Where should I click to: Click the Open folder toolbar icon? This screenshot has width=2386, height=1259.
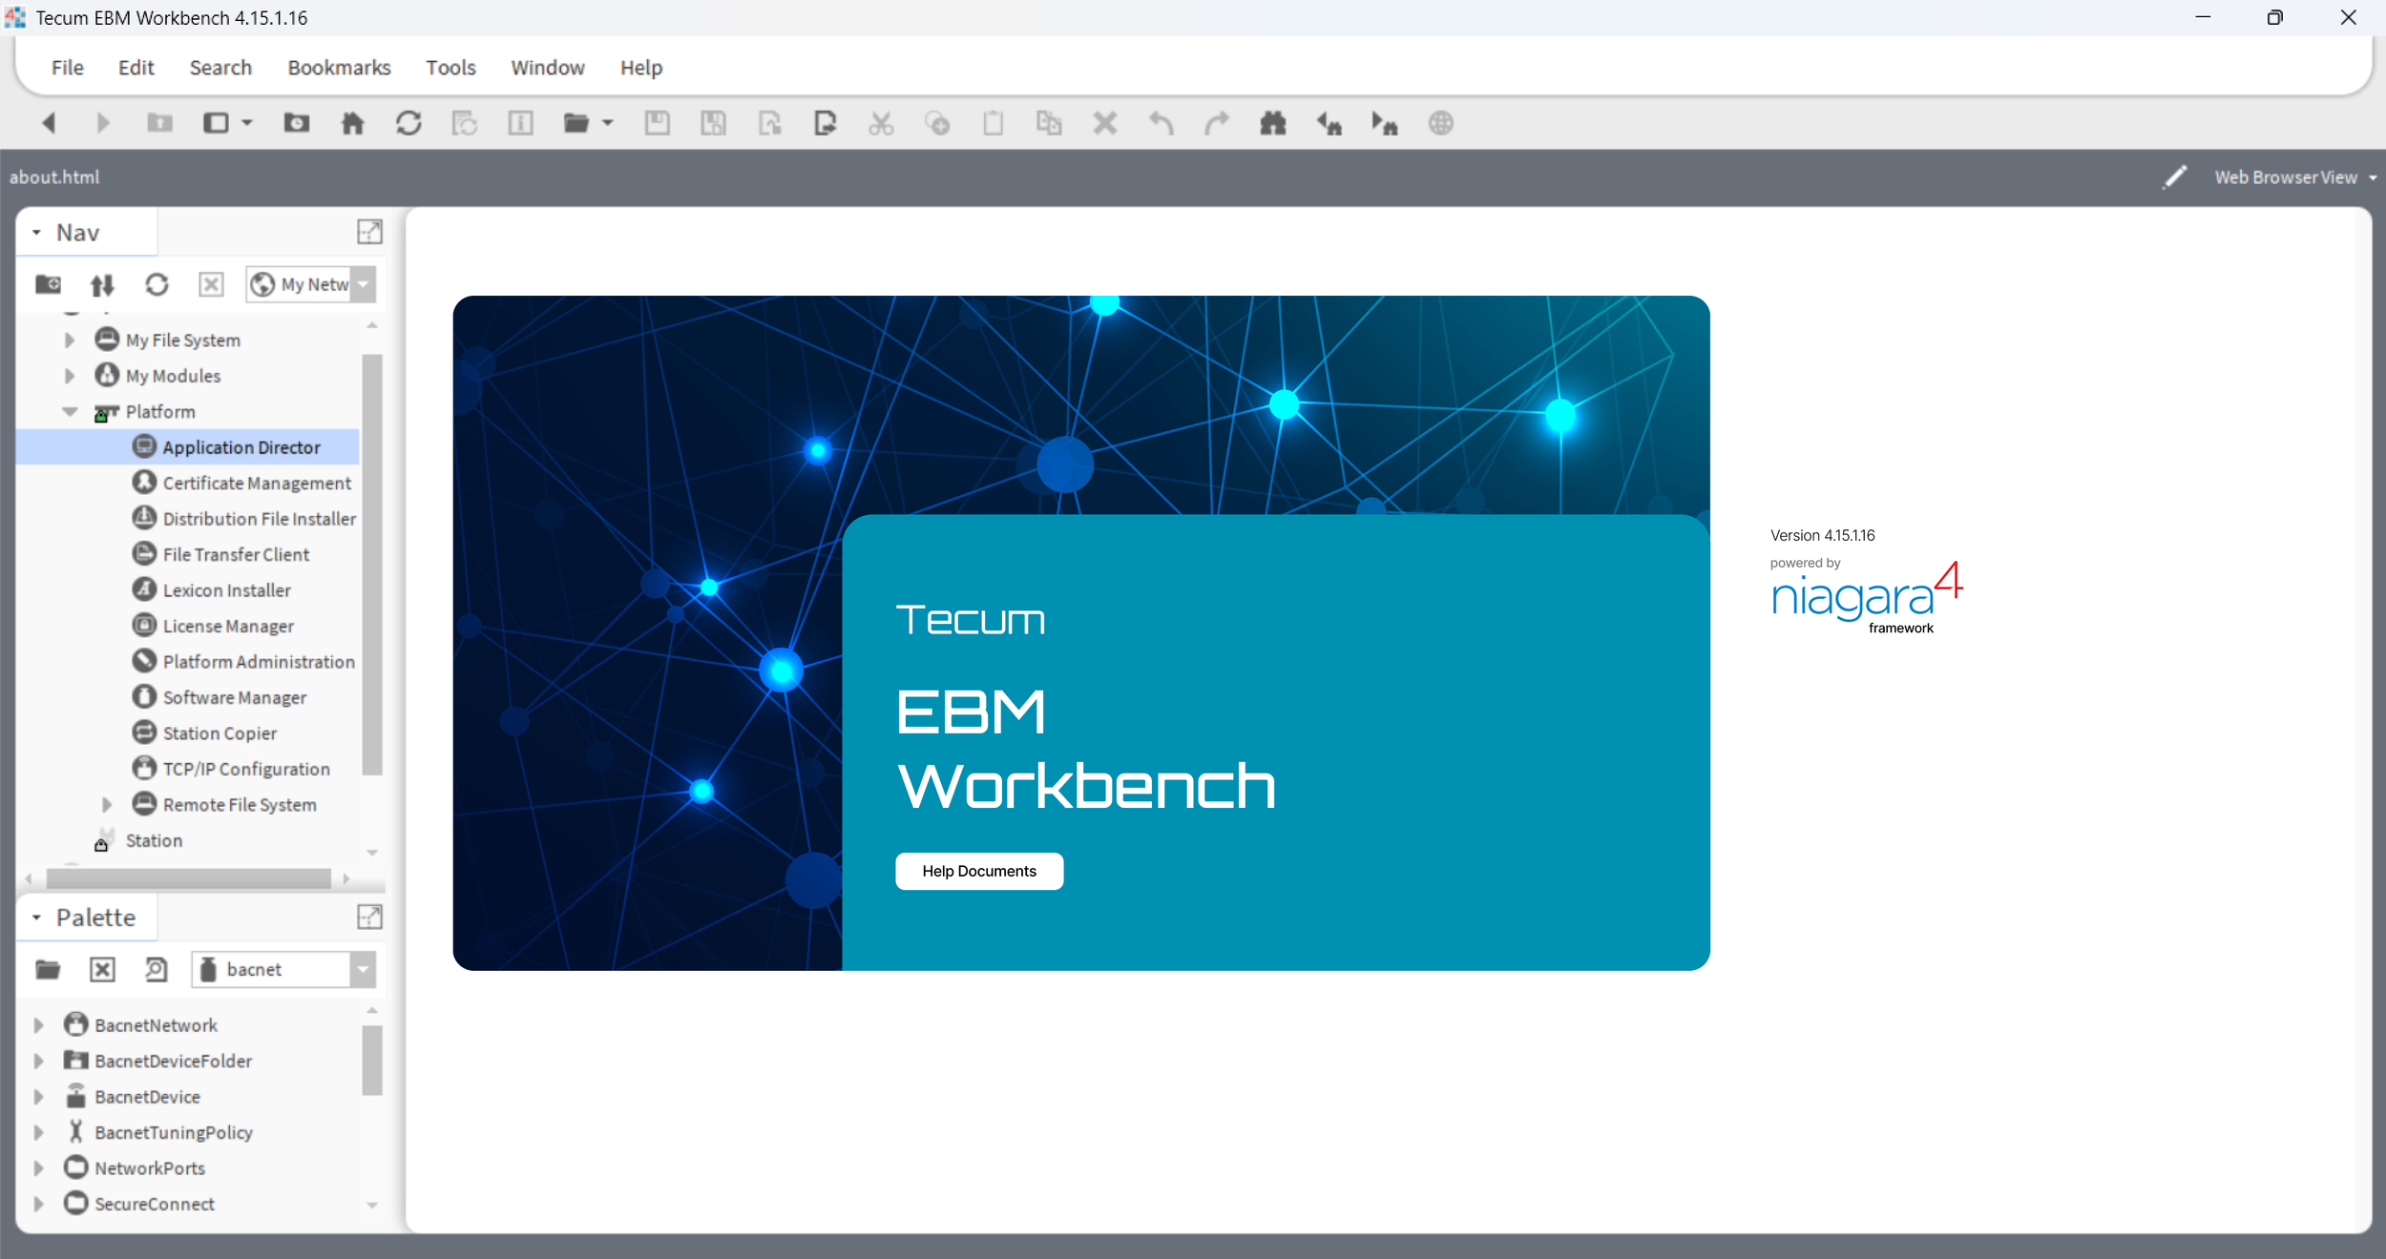(x=576, y=123)
